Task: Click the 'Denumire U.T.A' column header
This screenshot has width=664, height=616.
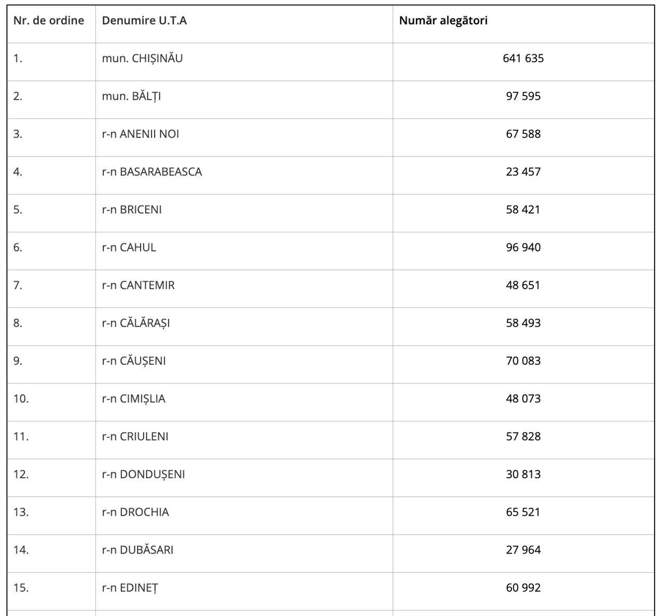Action: (144, 21)
